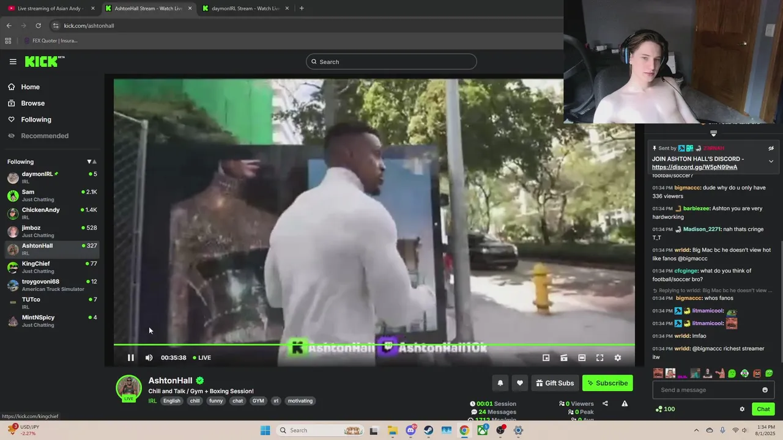Collapse the pinned message chevron
This screenshot has height=440, width=783.
(771, 161)
